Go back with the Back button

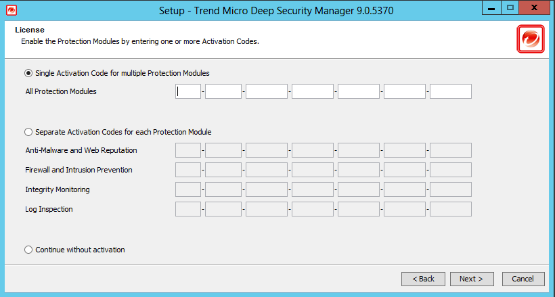423,279
